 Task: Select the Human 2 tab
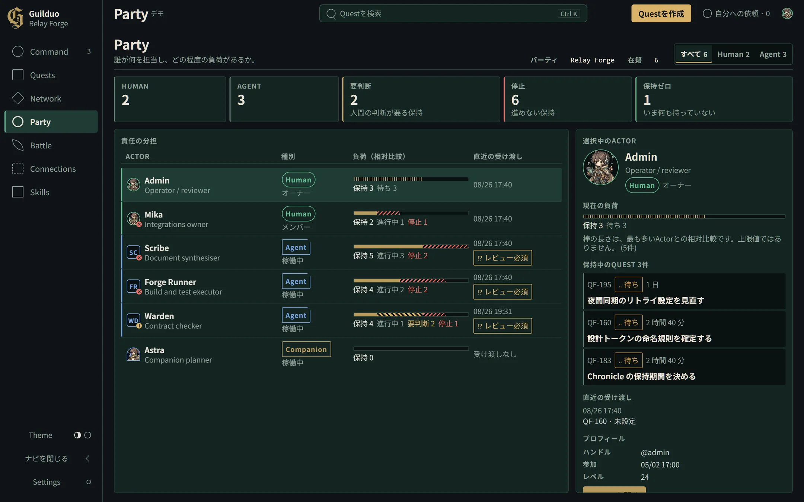pyautogui.click(x=733, y=54)
